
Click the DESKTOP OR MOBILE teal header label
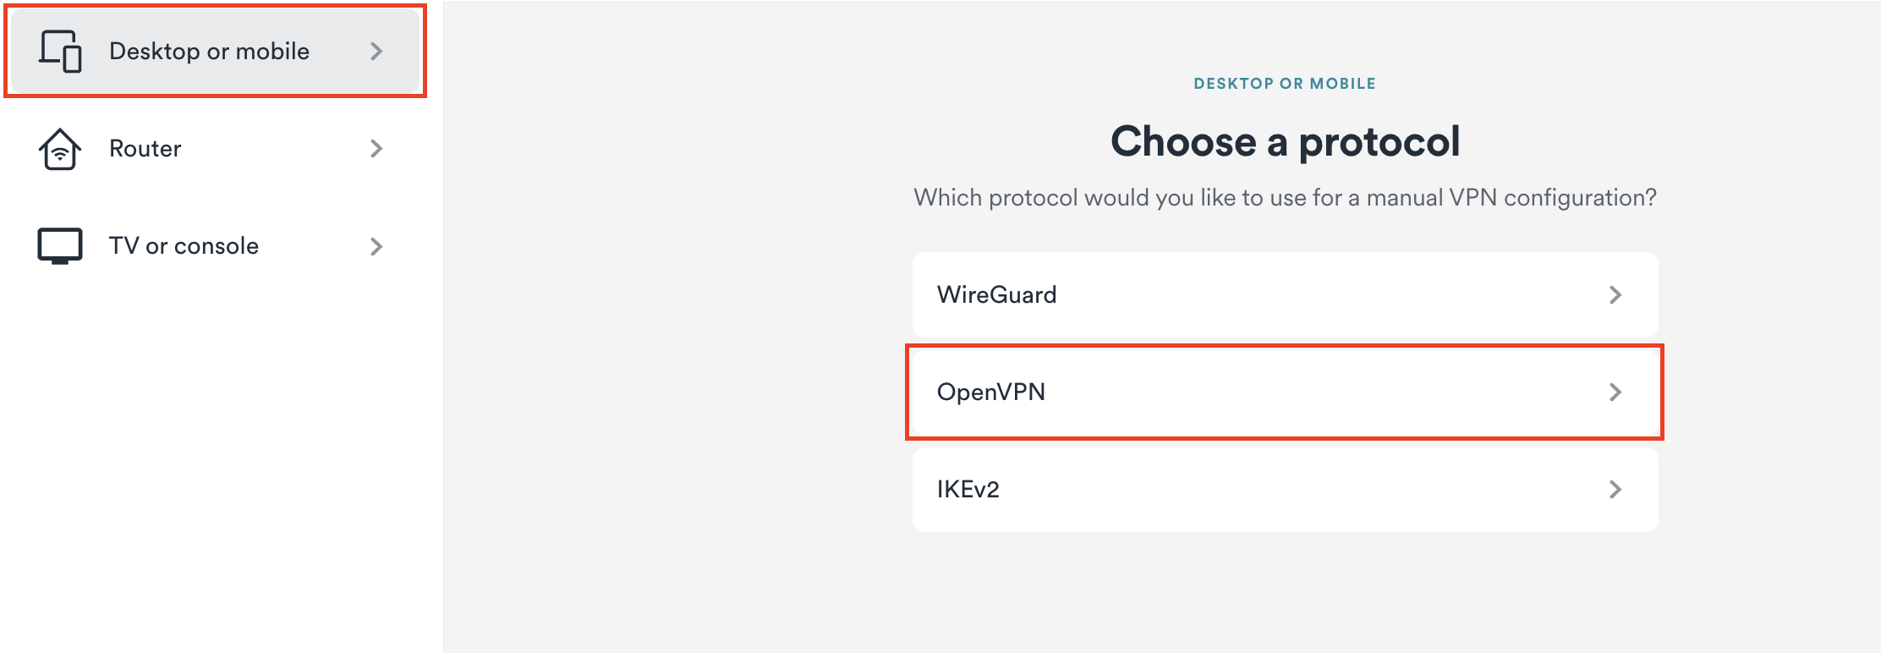pyautogui.click(x=1284, y=84)
